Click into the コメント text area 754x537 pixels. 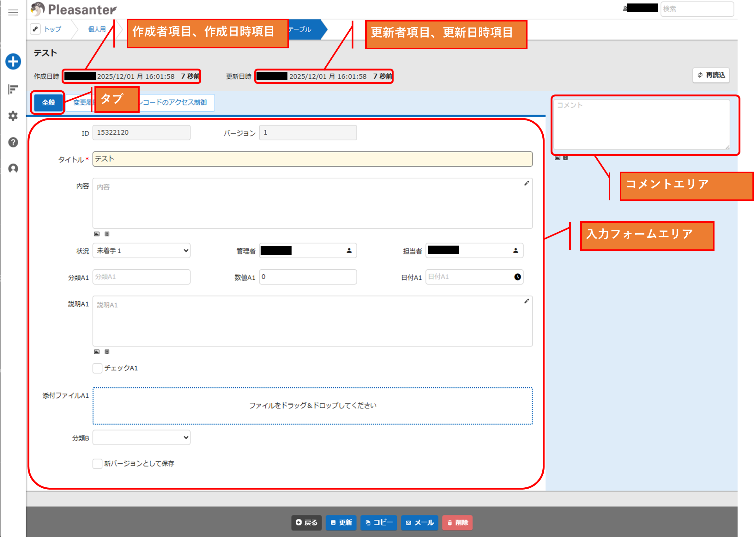pyautogui.click(x=641, y=125)
